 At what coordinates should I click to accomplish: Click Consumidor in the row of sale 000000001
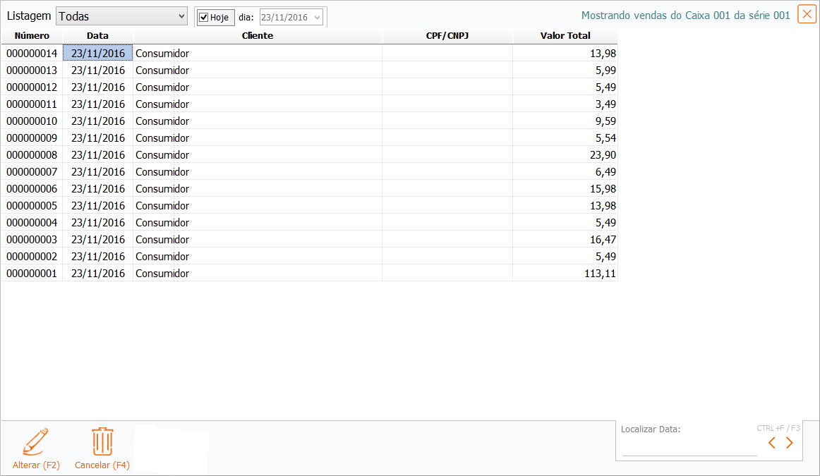(x=162, y=274)
